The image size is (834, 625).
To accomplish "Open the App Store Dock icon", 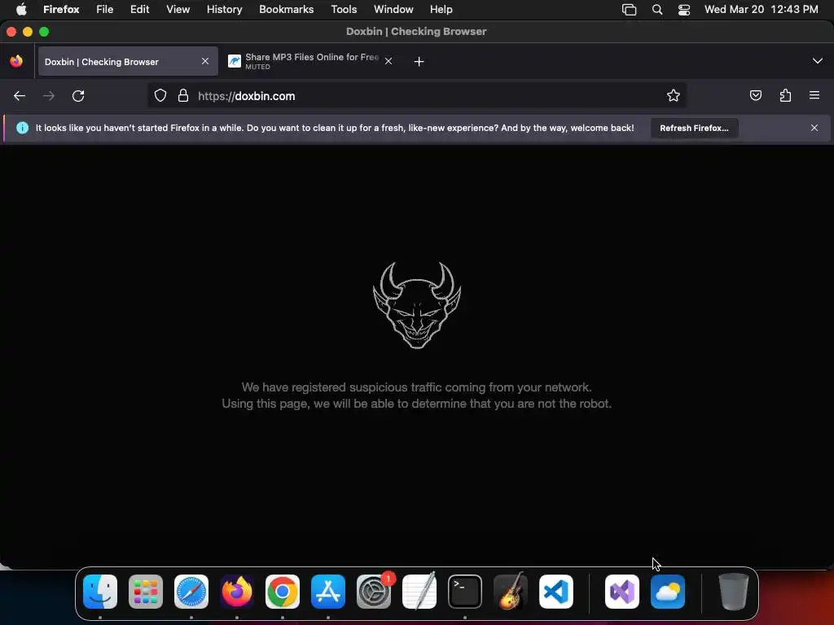I will pyautogui.click(x=328, y=592).
